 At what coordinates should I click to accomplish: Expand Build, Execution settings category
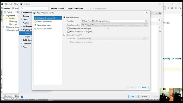pyautogui.click(x=21, y=40)
